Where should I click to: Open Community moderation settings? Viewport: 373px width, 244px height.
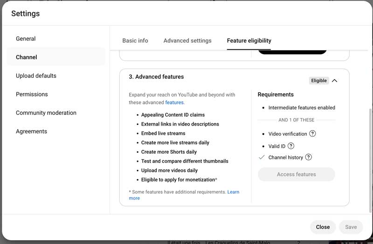46,113
